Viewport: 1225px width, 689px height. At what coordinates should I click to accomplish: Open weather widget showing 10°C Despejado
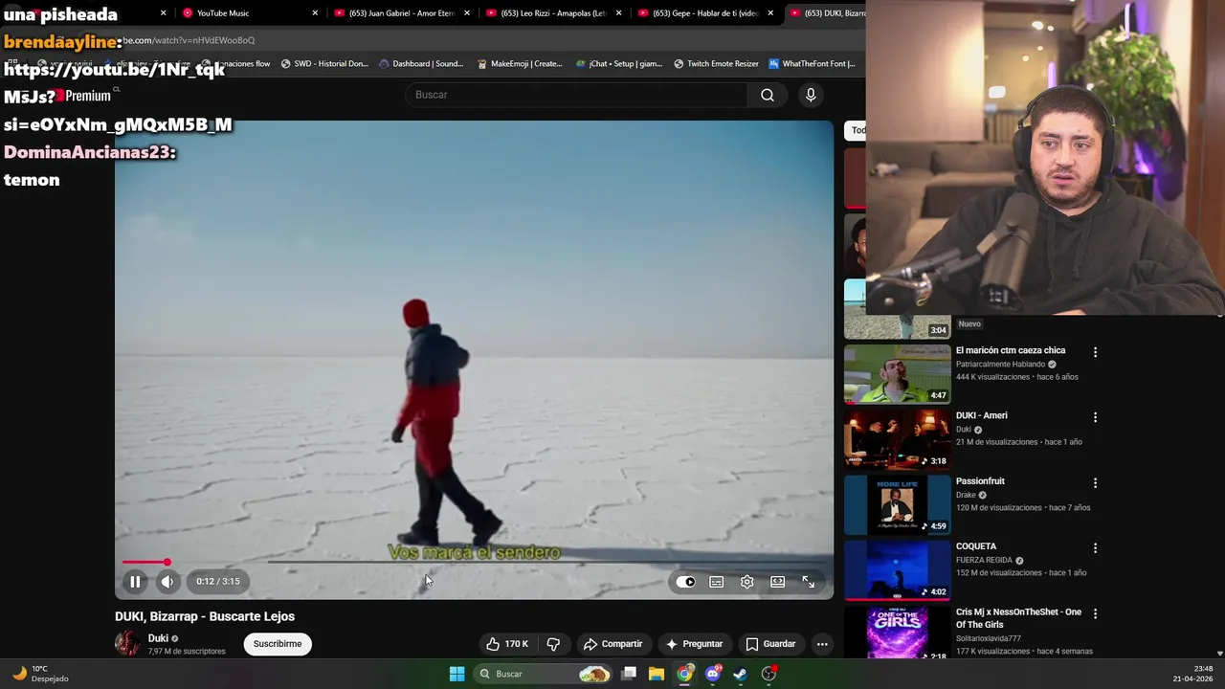(x=40, y=674)
